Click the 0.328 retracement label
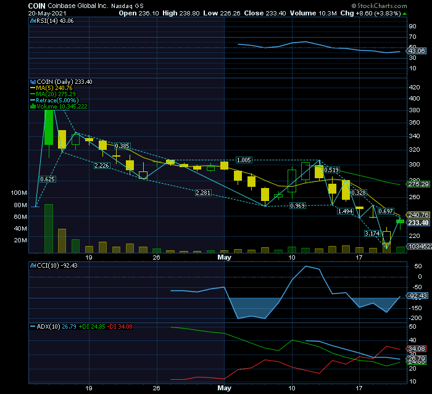432x394 pixels. point(359,193)
